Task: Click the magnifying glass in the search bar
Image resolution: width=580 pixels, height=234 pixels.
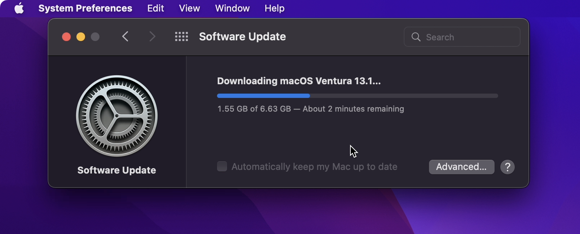Action: click(x=416, y=37)
